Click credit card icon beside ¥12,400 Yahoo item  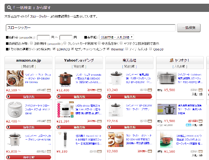[99, 90]
